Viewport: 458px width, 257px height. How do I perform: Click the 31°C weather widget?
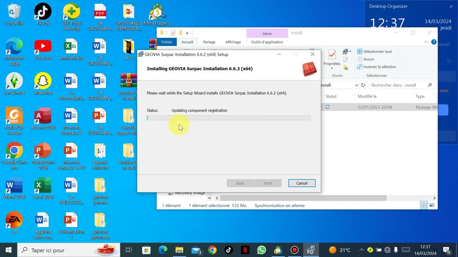point(340,250)
